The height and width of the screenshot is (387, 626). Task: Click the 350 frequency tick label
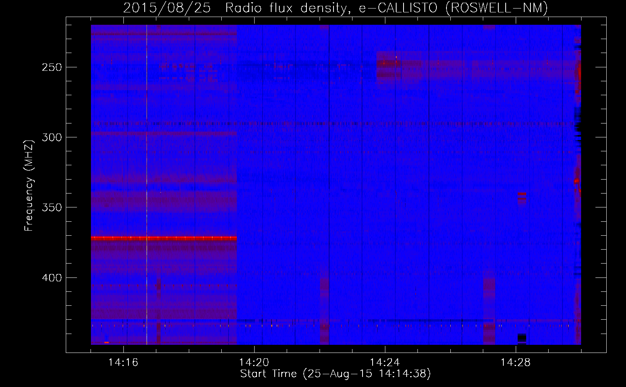click(52, 208)
